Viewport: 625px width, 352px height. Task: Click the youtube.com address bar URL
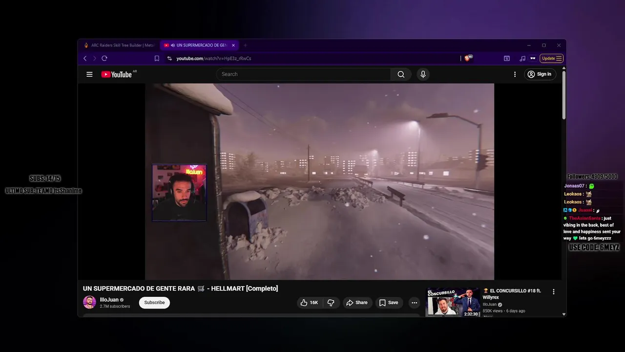point(214,58)
